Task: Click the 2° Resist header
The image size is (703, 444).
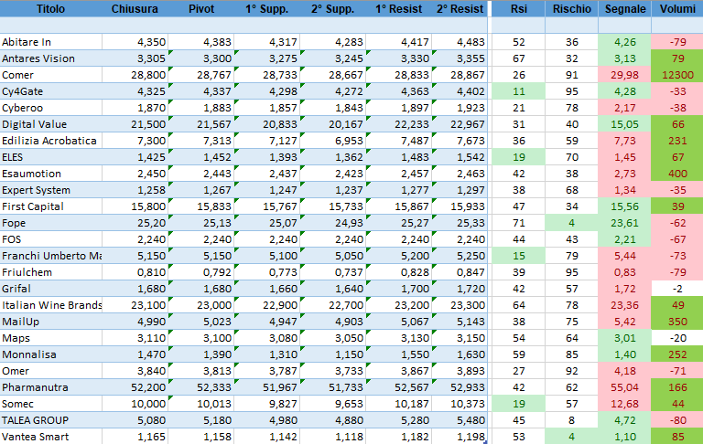Action: [x=460, y=9]
